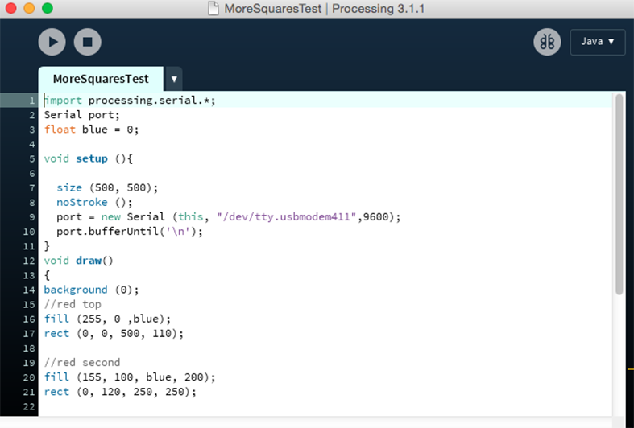
Task: Click on 'fill (255, 0 ,blue);' line
Action: pyautogui.click(x=108, y=319)
